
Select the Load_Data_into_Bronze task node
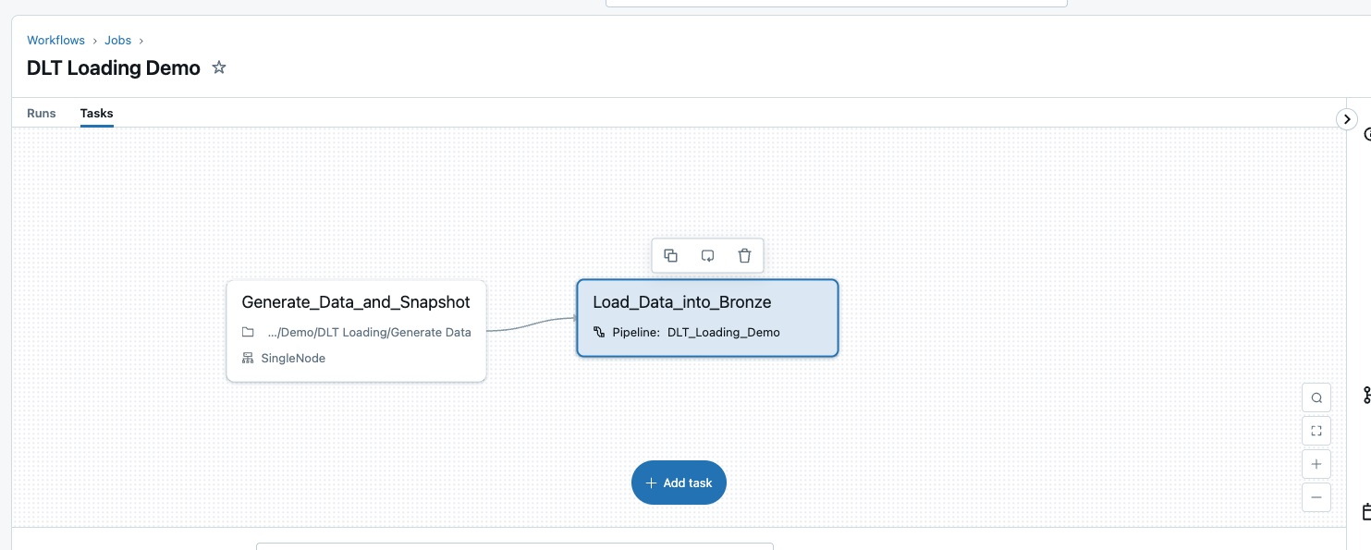coord(707,302)
